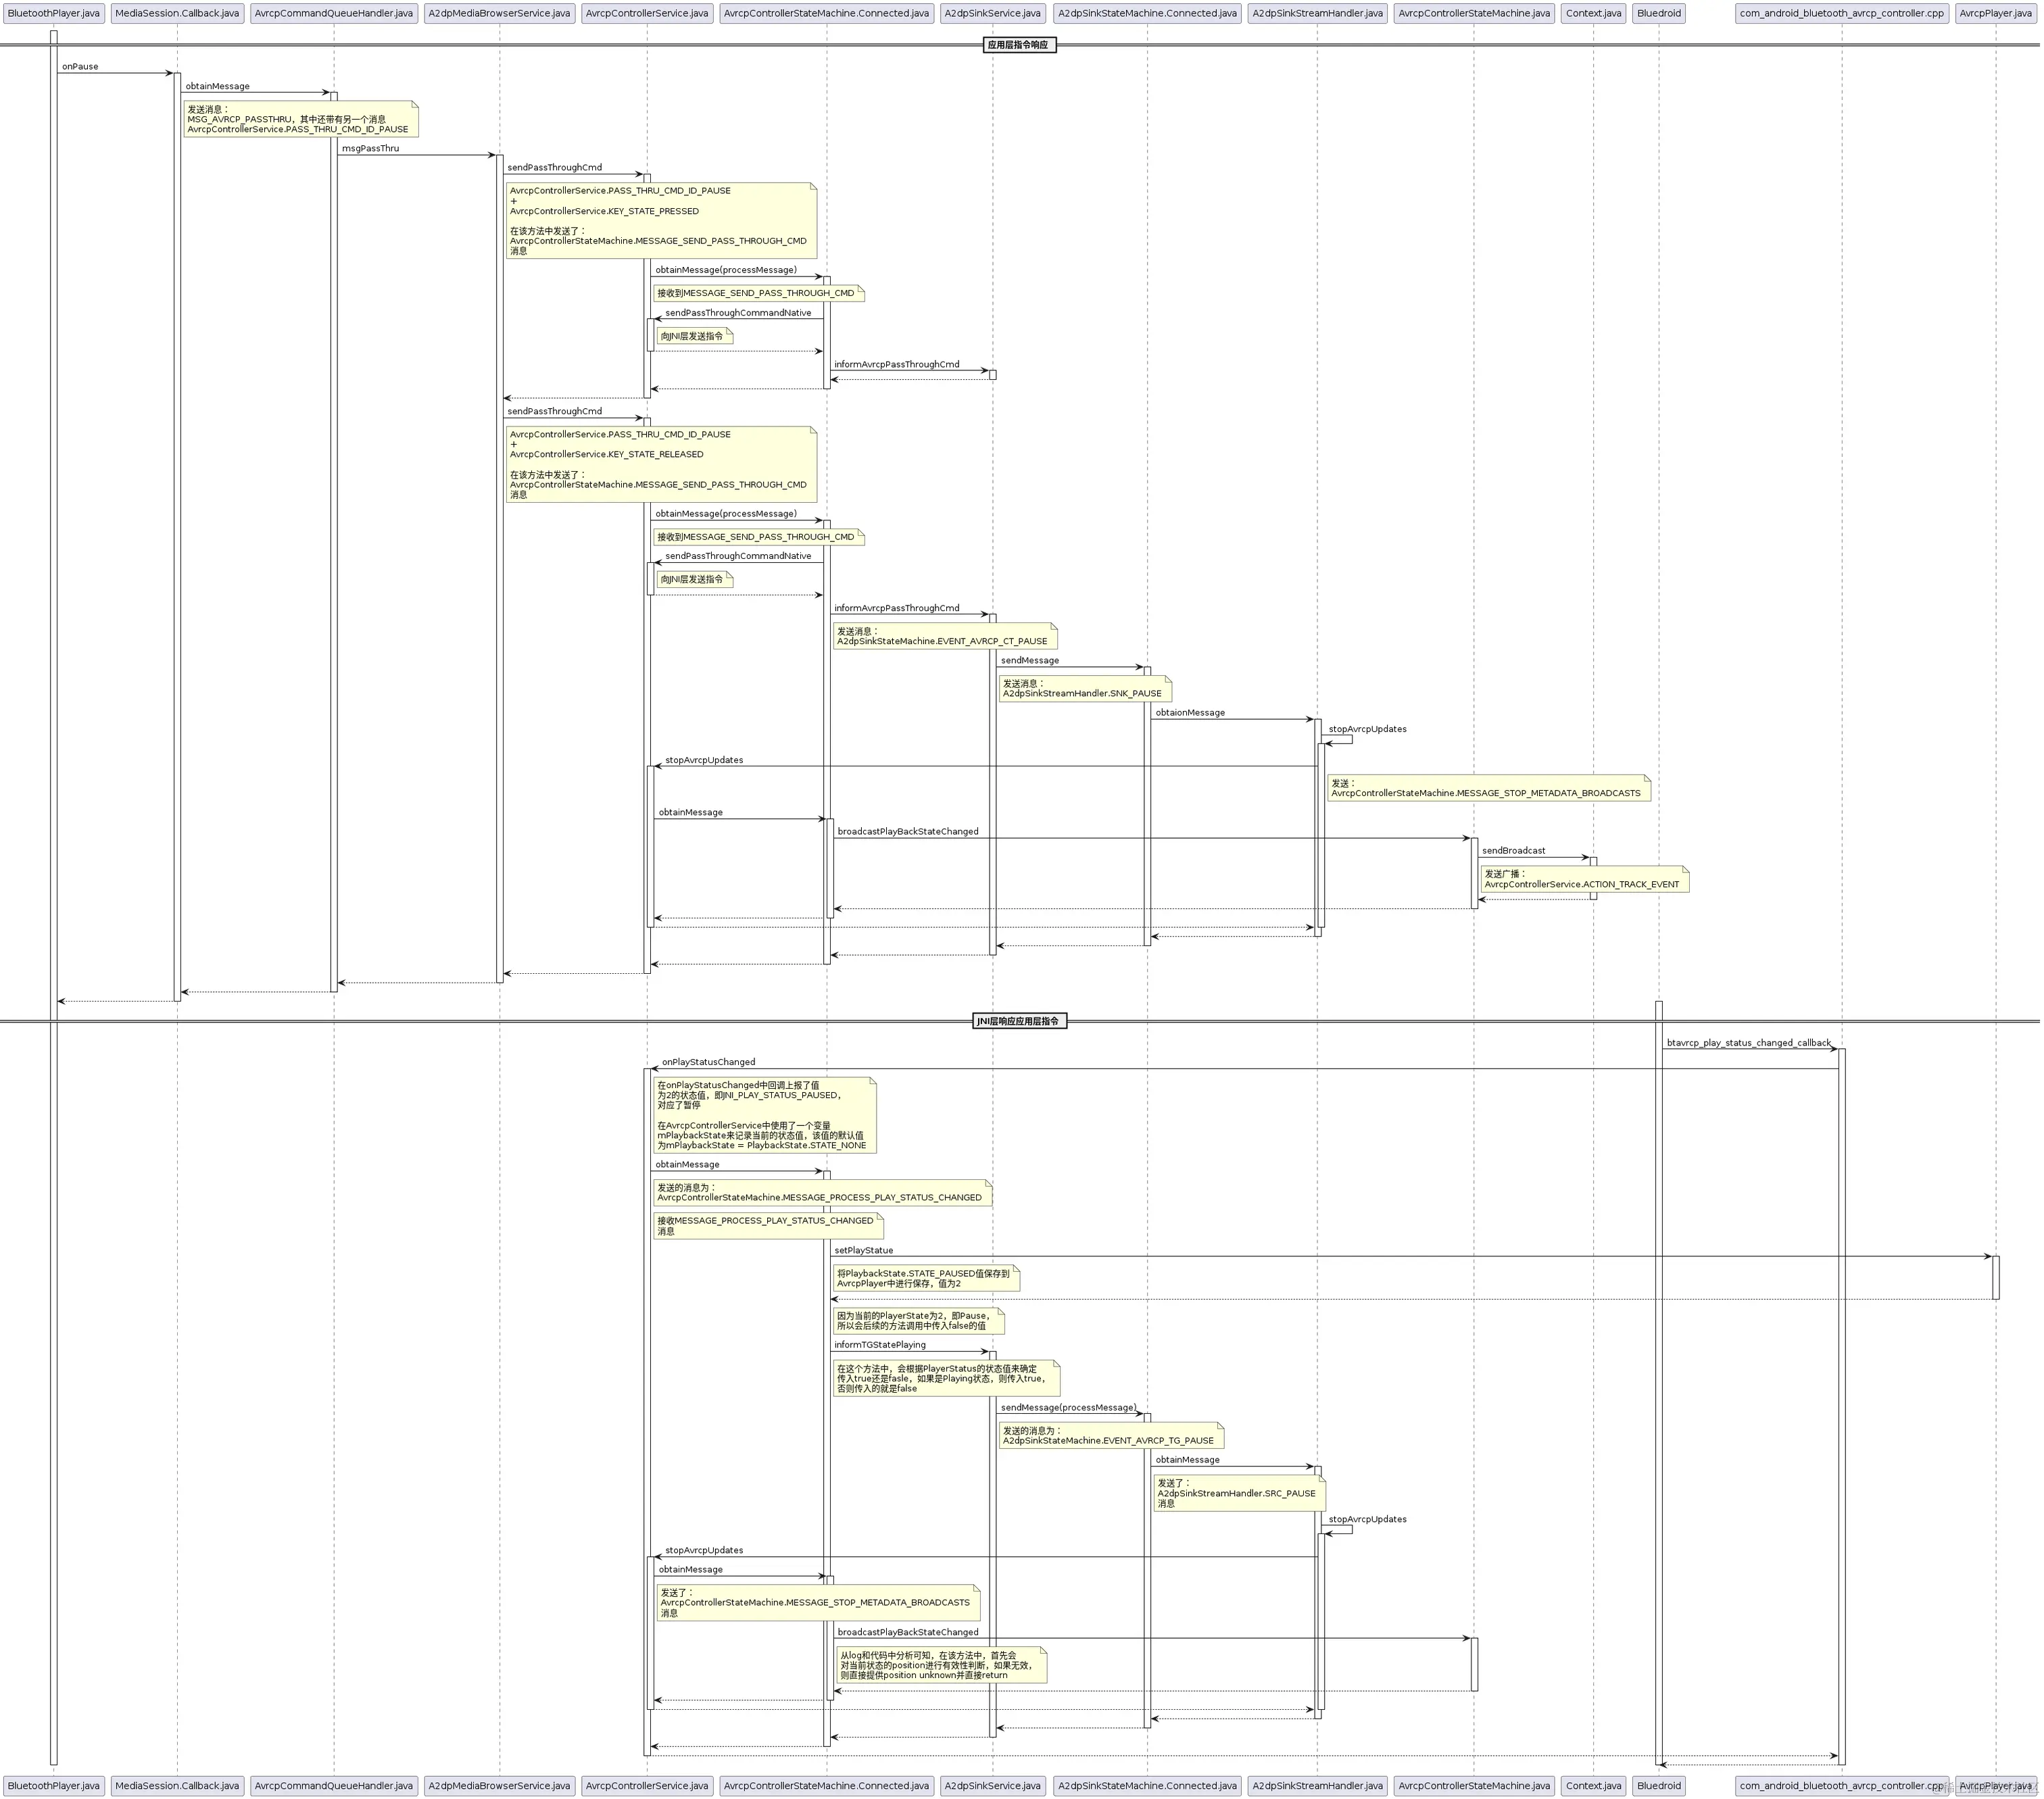The width and height of the screenshot is (2044, 1799).
Task: Select the A2dpMediaBrowserService.java top header
Action: 499,13
